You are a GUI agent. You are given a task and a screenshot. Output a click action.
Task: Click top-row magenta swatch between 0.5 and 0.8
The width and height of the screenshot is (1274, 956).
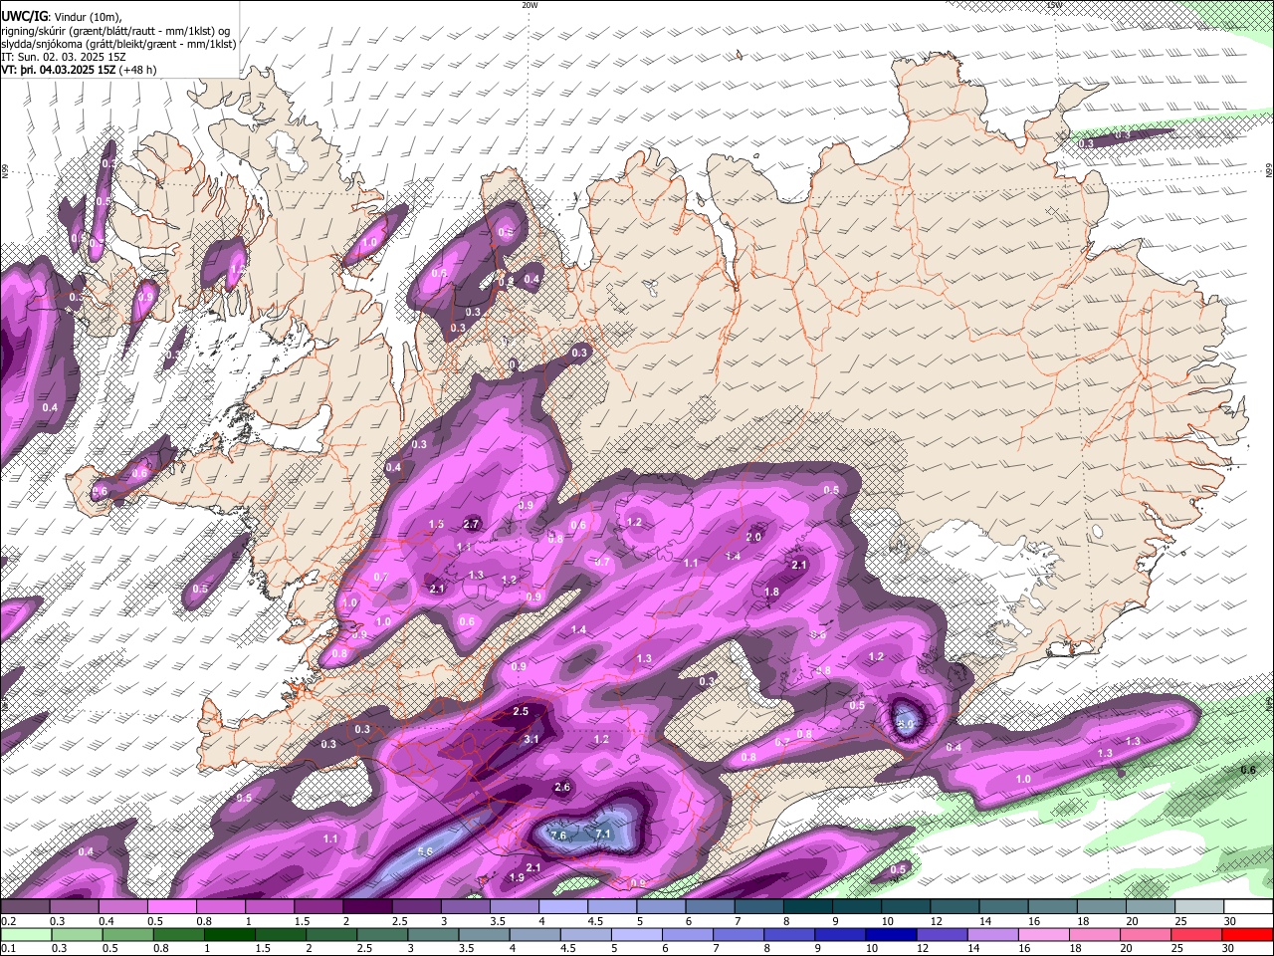(171, 907)
